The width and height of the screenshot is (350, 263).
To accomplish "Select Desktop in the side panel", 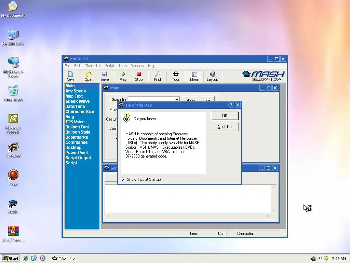I will point(73,148).
